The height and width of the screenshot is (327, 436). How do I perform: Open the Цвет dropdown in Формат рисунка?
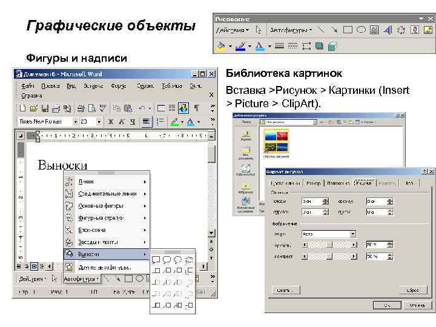click(352, 234)
